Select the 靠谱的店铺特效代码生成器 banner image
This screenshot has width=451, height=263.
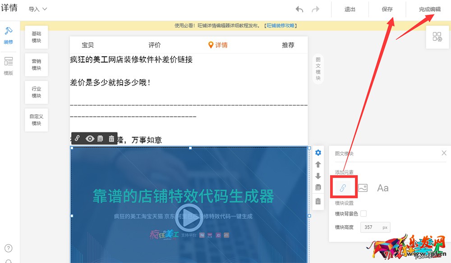pyautogui.click(x=189, y=205)
